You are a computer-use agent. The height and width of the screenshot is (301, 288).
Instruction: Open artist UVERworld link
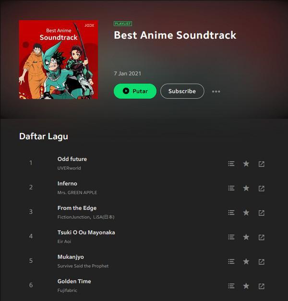tap(69, 168)
